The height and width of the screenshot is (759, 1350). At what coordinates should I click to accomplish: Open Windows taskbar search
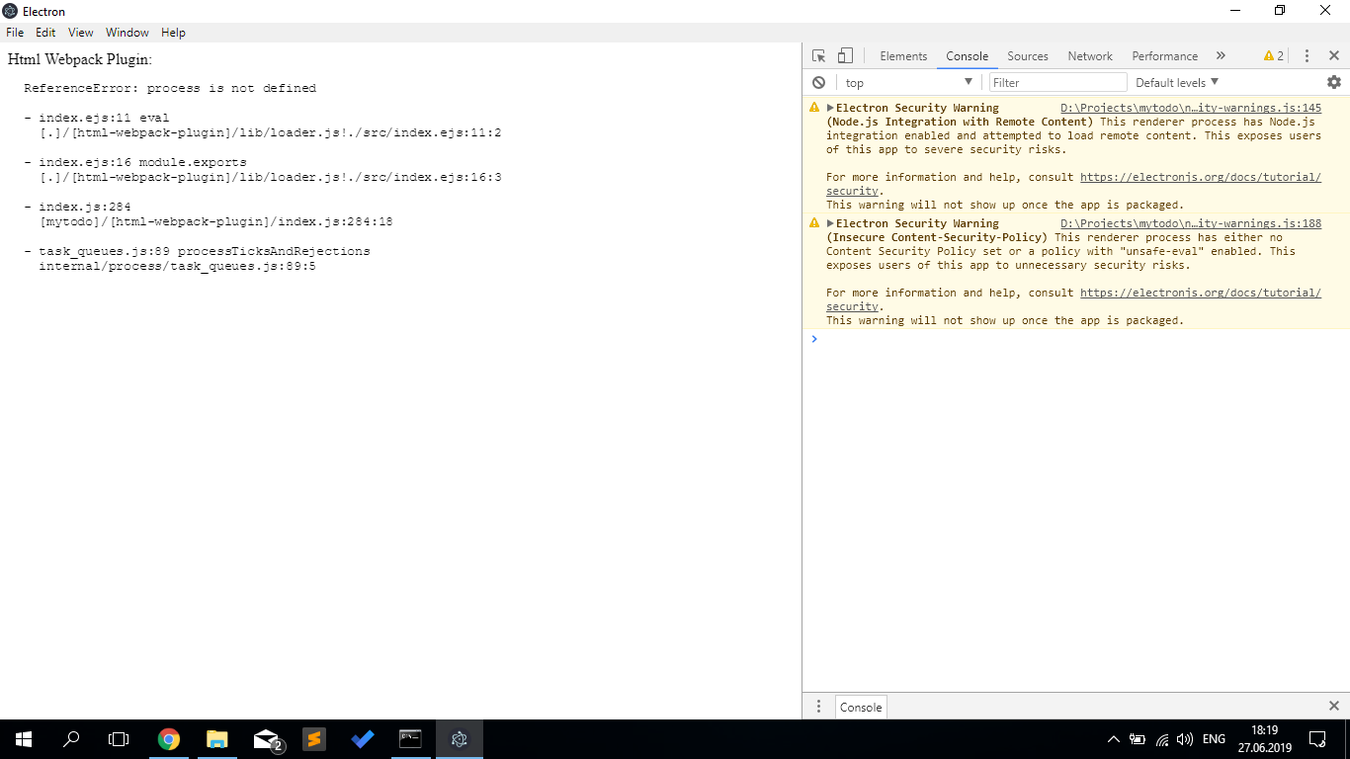[x=71, y=739]
